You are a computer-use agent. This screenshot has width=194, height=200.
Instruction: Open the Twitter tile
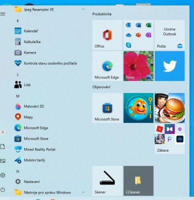click(x=169, y=66)
